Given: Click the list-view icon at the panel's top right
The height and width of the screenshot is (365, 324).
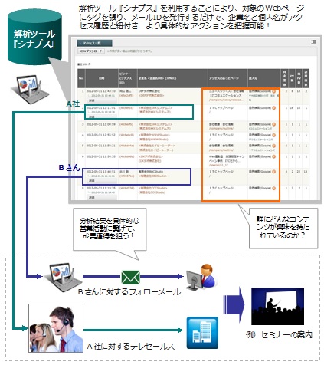Looking at the screenshot, I should point(314,42).
